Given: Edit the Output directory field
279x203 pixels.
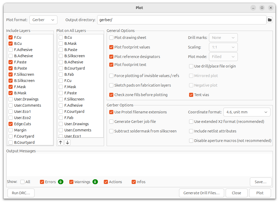Looking at the screenshot, I should (182, 20).
